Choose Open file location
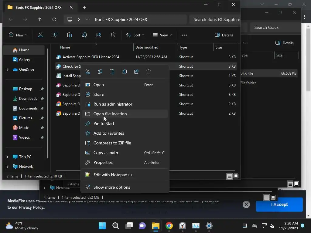The height and width of the screenshot is (233, 311). pos(125,114)
